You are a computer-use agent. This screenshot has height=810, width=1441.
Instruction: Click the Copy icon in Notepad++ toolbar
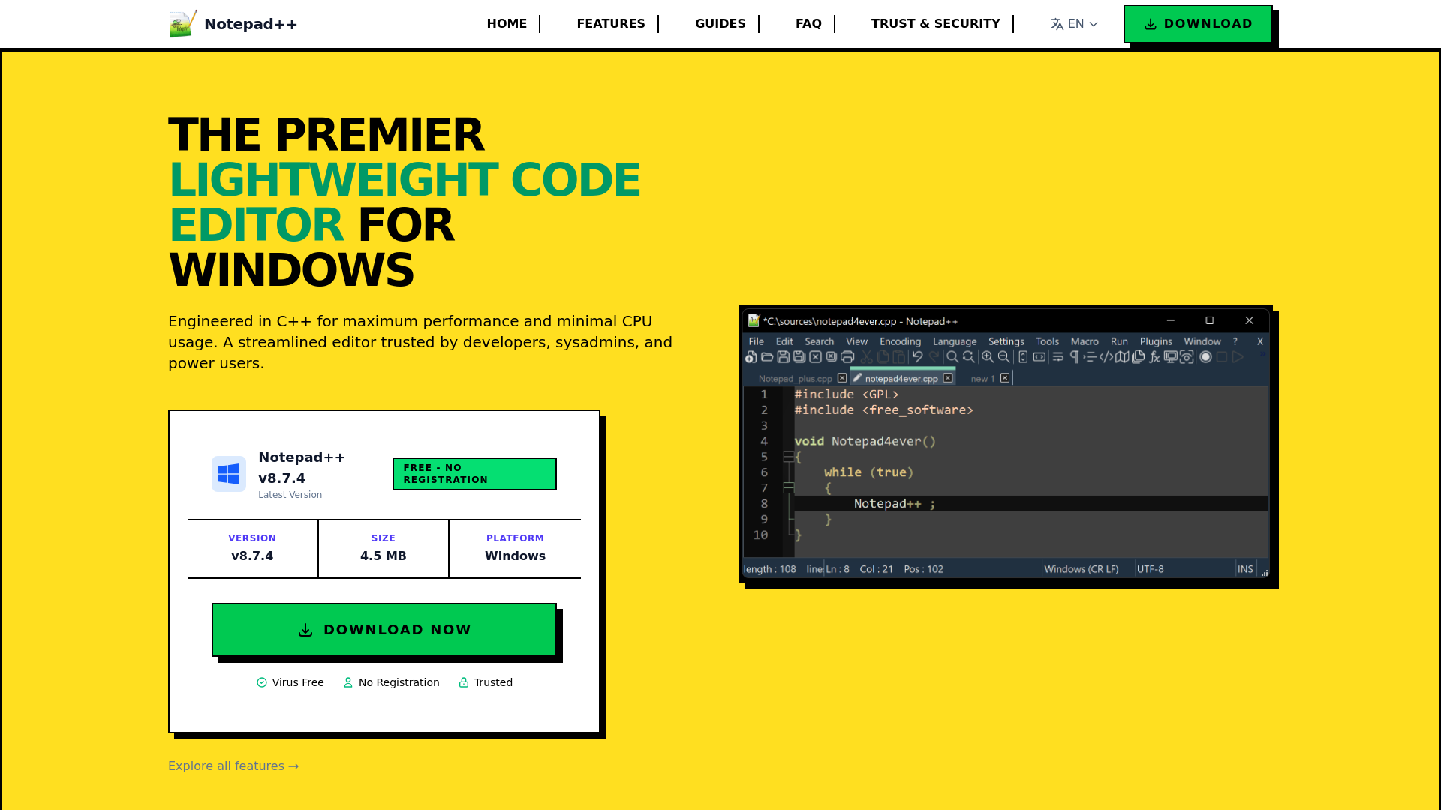[883, 357]
